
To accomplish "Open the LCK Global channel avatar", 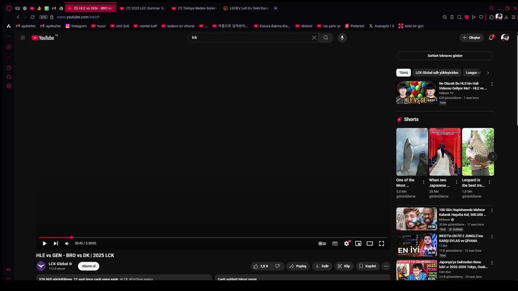I will click(x=41, y=266).
